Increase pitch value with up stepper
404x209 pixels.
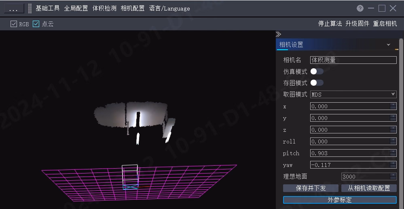pos(393,151)
